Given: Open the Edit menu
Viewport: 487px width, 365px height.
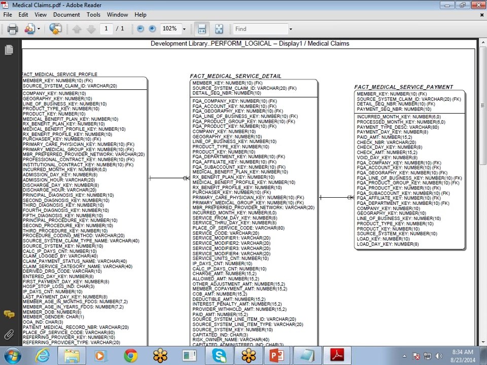Looking at the screenshot, I should 23,15.
